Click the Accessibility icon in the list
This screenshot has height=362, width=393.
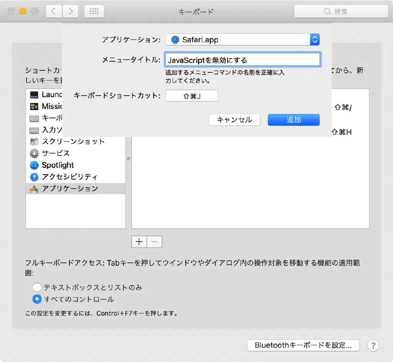pos(35,177)
